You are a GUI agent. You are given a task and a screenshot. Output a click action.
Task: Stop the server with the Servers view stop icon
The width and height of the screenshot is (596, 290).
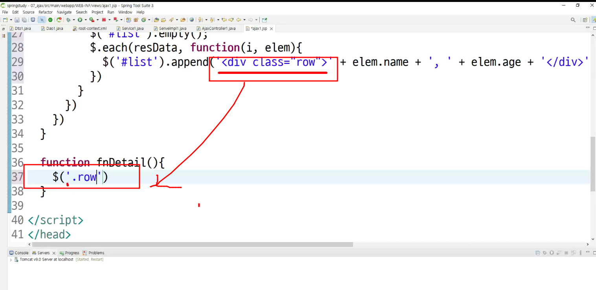point(566,253)
